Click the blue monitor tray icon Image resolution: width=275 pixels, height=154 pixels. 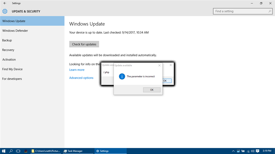tap(238, 151)
